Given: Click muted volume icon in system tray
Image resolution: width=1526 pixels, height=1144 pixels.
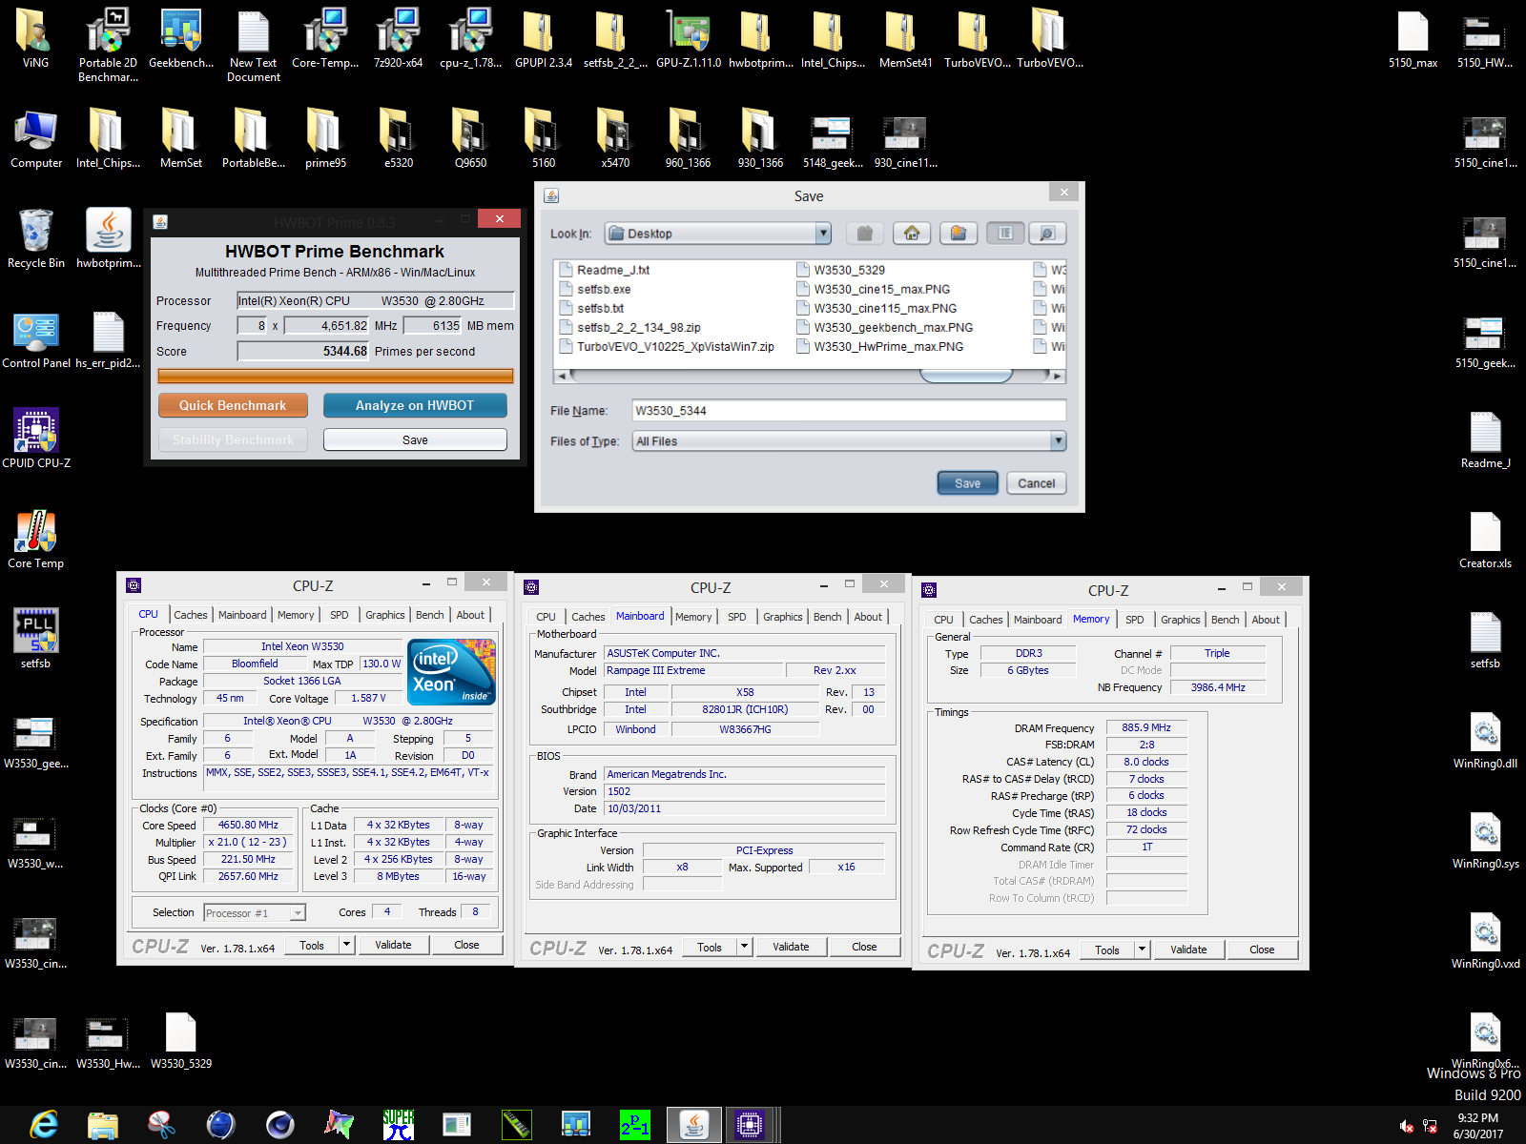Looking at the screenshot, I should (1406, 1126).
